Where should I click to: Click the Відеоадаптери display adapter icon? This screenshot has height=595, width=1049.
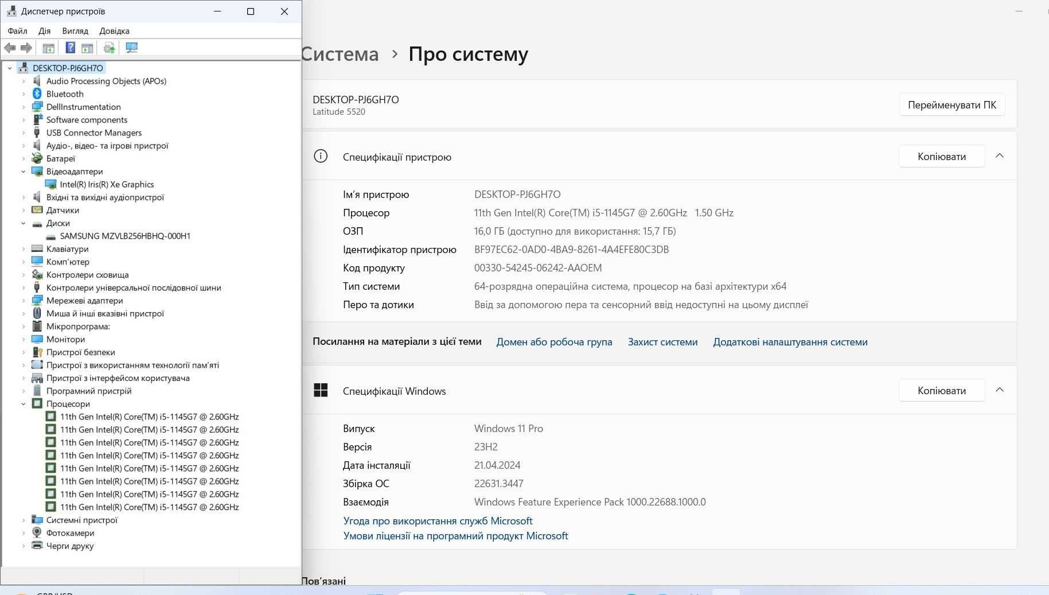[37, 171]
